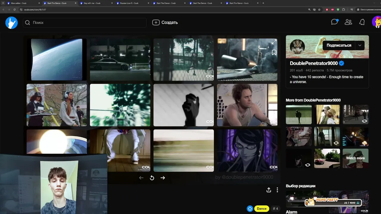
Task: Reload the page with the refresh icon
Action: (14, 10)
